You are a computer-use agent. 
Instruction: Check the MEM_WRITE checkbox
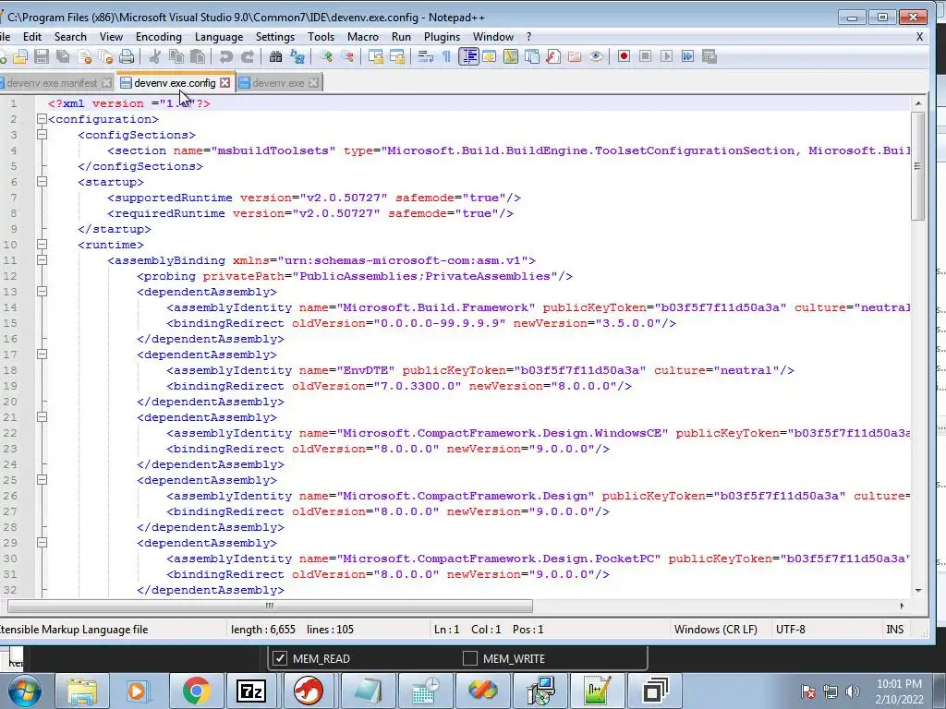pyautogui.click(x=469, y=658)
